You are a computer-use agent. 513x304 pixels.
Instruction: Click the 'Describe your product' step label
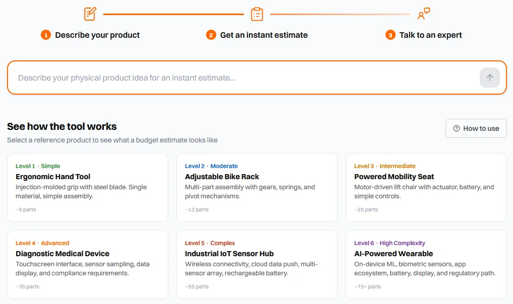click(97, 35)
